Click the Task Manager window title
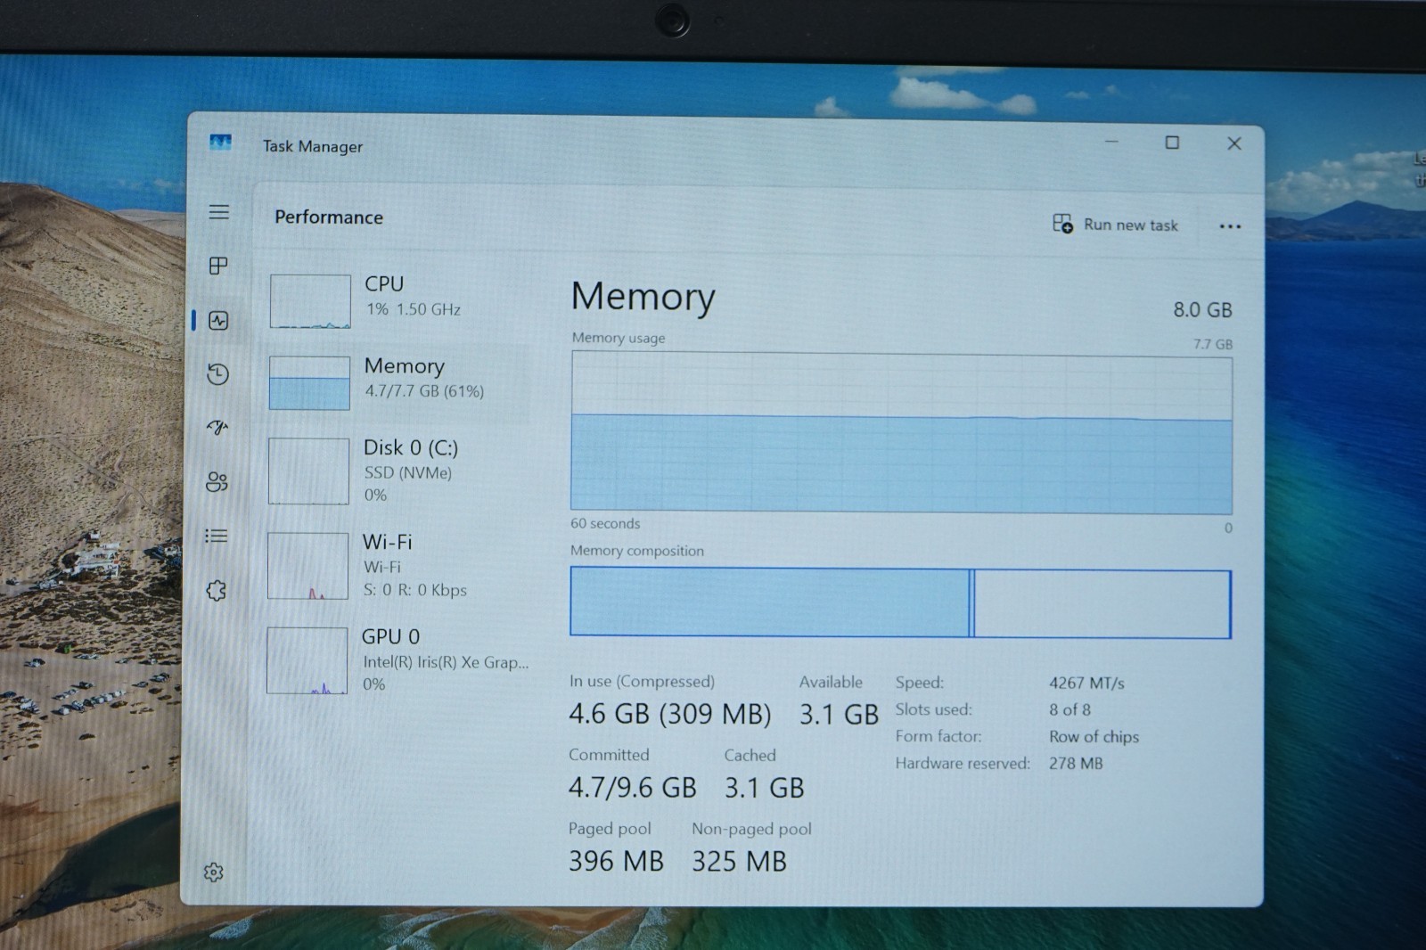The height and width of the screenshot is (950, 1426). (313, 146)
